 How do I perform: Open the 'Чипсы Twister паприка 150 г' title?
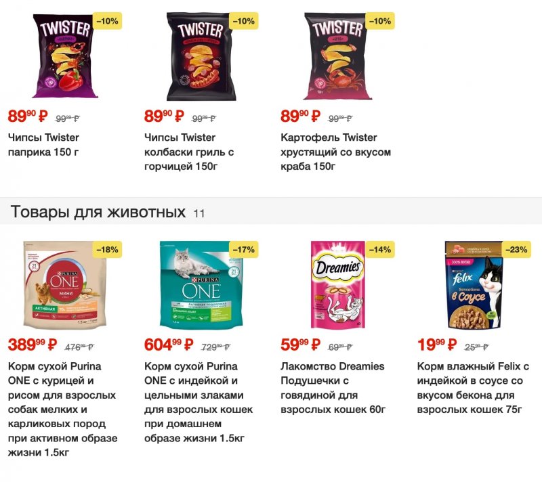[43, 145]
